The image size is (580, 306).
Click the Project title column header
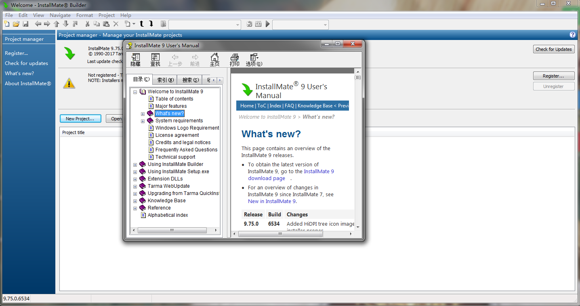(74, 132)
